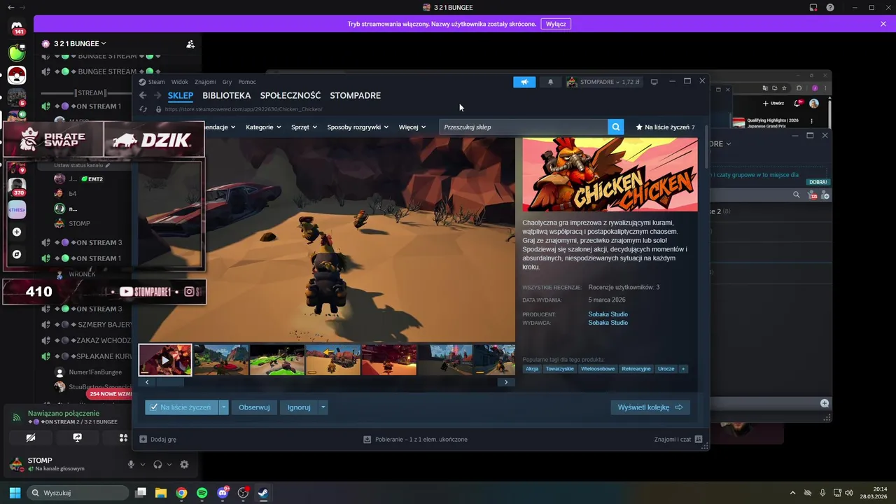Open Discord activities icon
This screenshot has width=896, height=504.
(123, 437)
